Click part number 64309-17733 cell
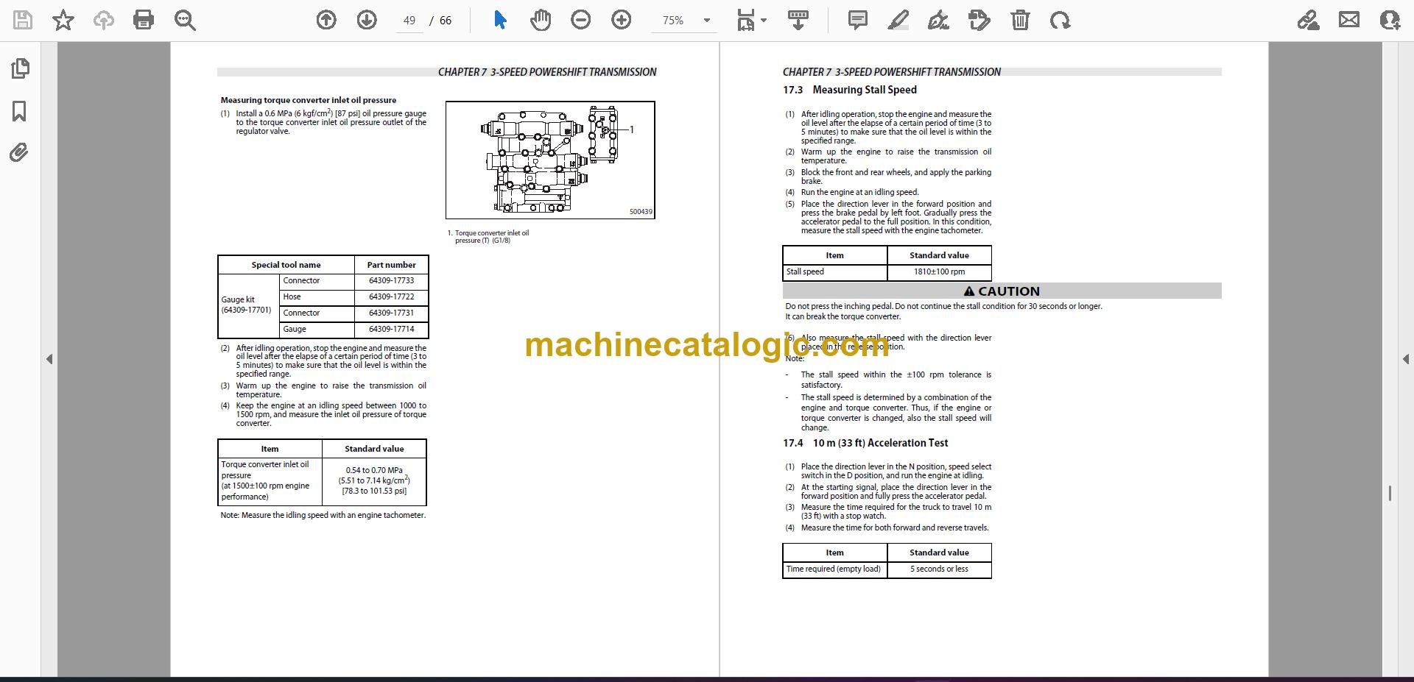This screenshot has height=682, width=1414. coord(391,281)
